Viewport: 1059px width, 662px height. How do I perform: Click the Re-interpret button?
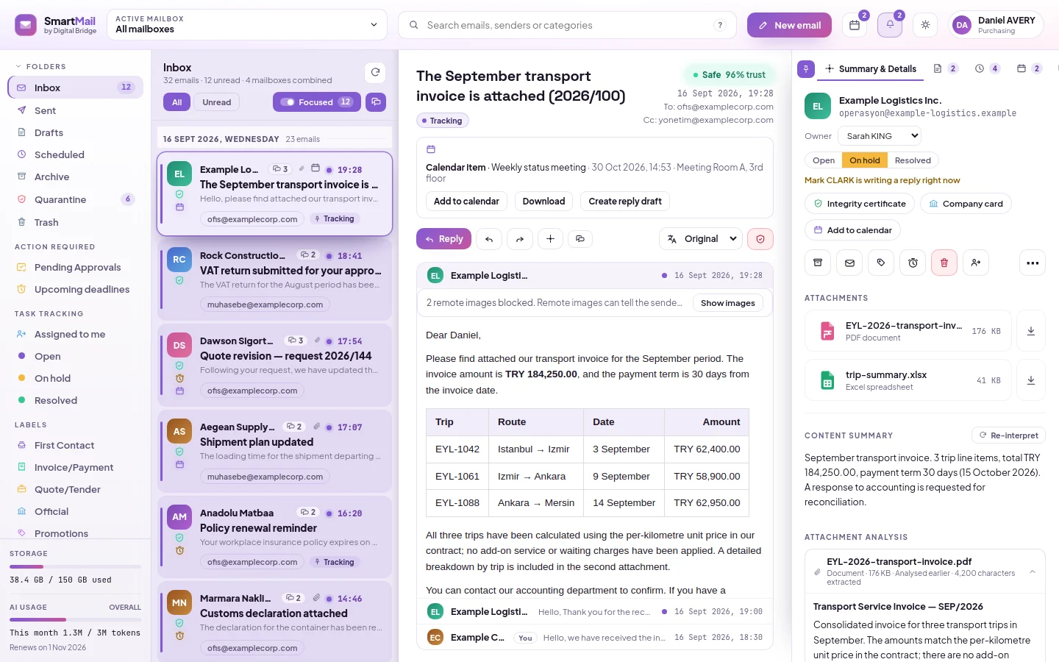tap(1008, 435)
